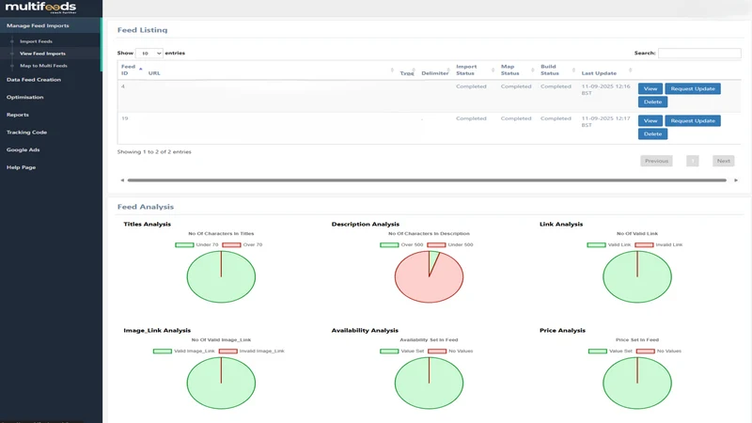Click the Previous pagination button
This screenshot has height=423, width=752.
[x=656, y=161]
